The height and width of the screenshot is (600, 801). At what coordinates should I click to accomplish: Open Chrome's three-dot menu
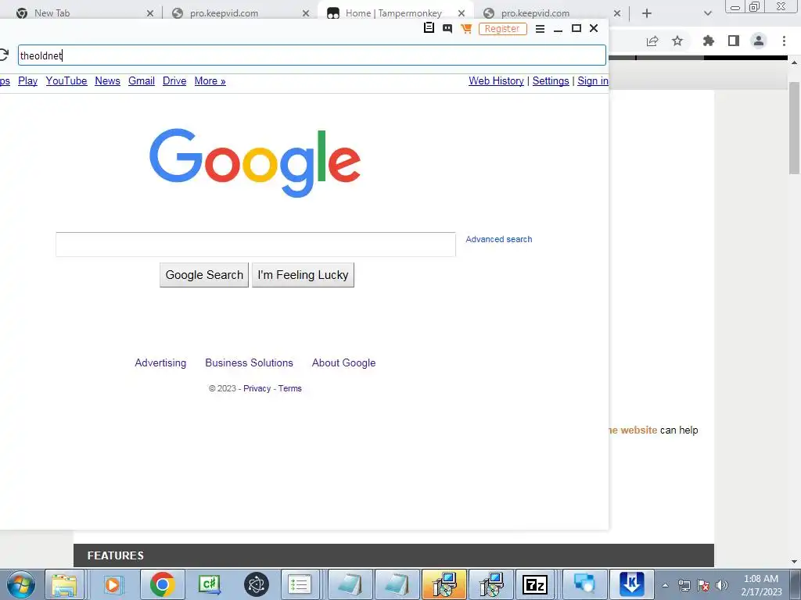[784, 41]
